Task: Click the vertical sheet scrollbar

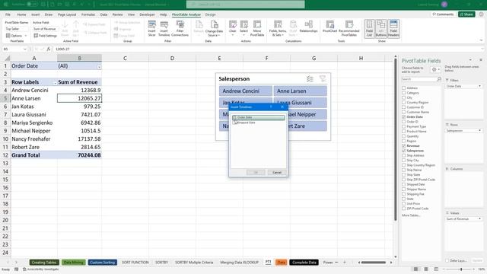Action: tap(396, 140)
